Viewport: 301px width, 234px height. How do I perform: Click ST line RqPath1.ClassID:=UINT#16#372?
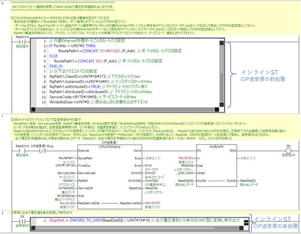point(95,76)
